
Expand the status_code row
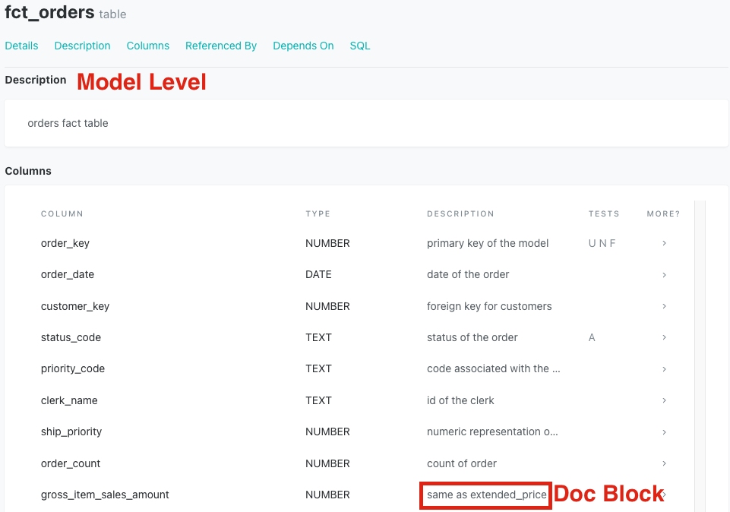point(664,337)
